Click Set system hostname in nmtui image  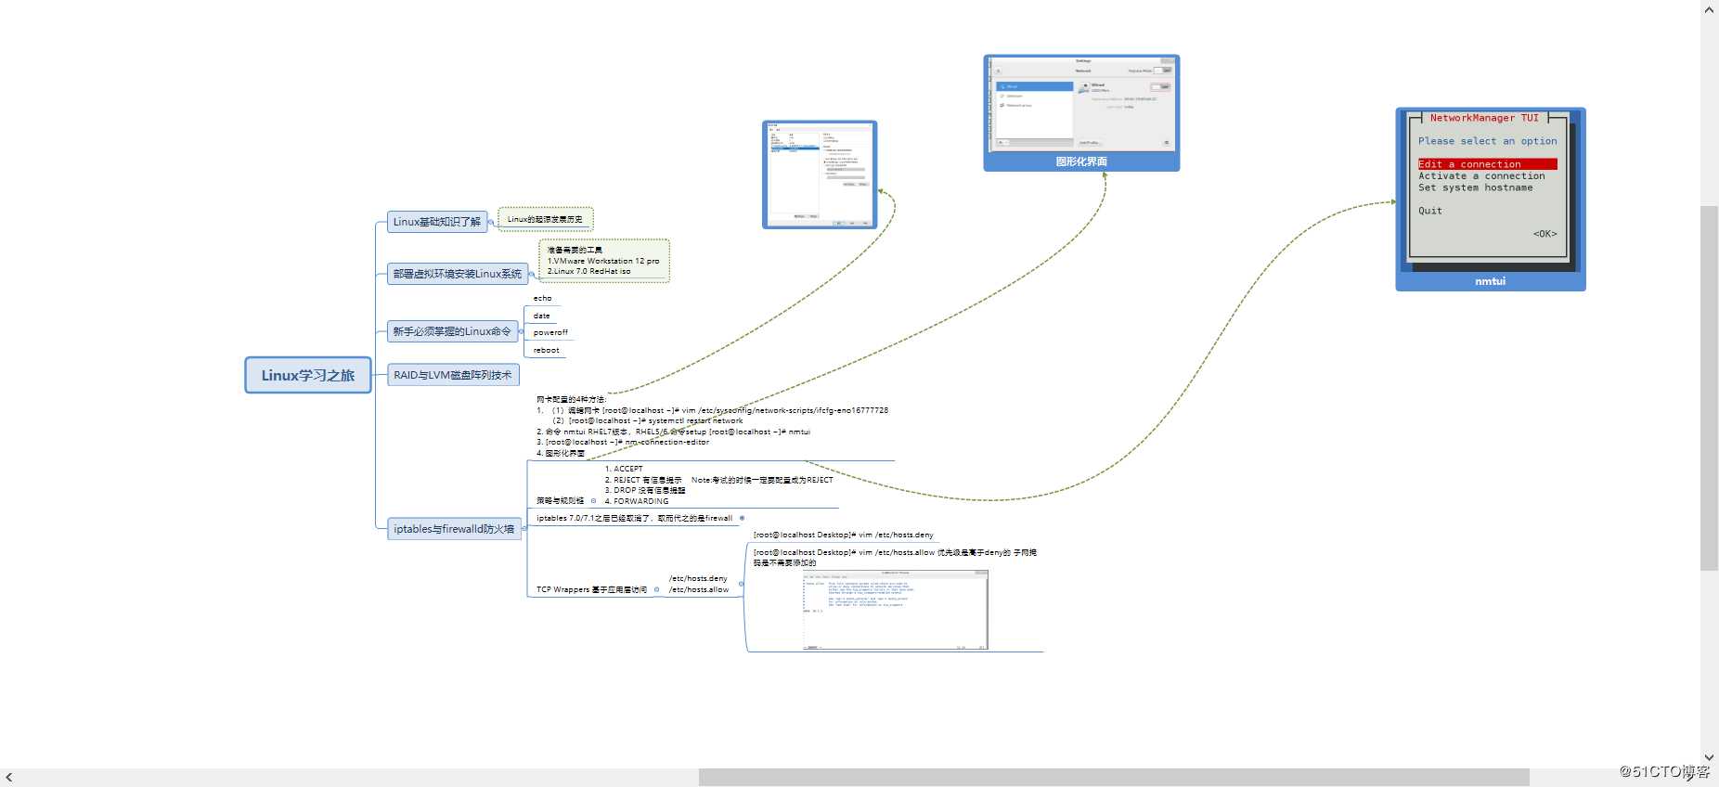[1475, 187]
